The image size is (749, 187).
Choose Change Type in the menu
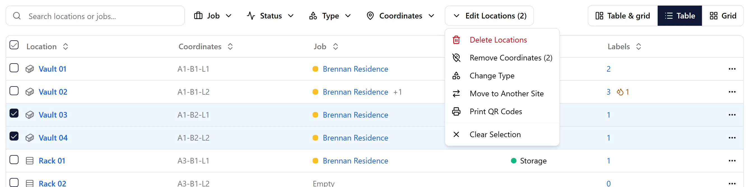click(502, 76)
